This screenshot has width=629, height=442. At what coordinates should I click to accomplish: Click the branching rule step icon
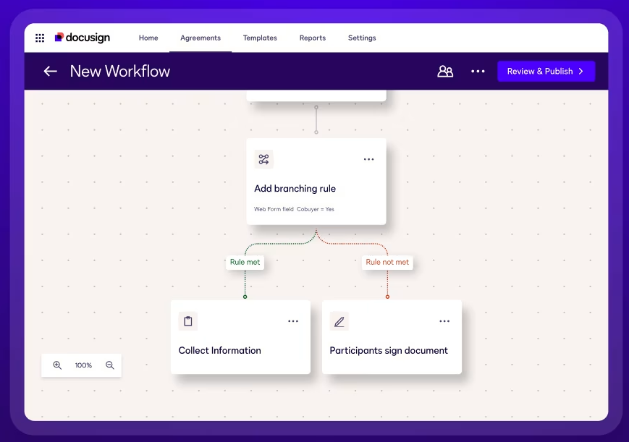[x=263, y=159]
